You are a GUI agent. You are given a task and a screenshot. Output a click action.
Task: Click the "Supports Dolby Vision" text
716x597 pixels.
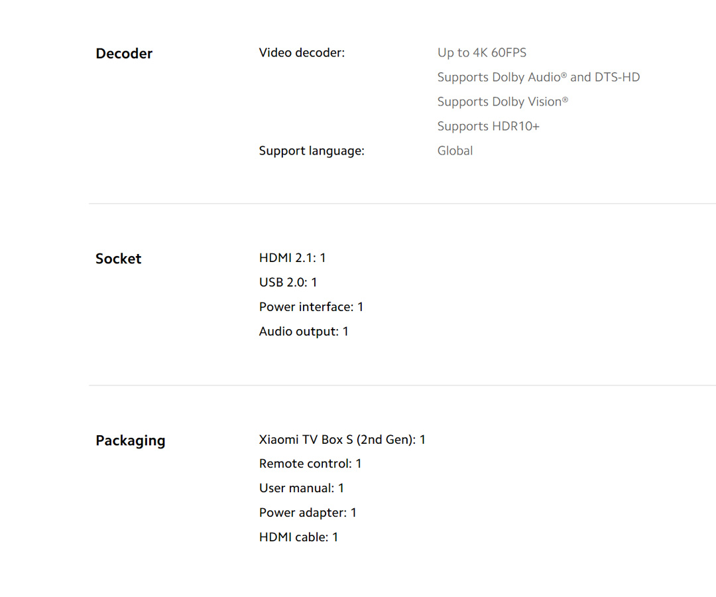pyautogui.click(x=503, y=101)
